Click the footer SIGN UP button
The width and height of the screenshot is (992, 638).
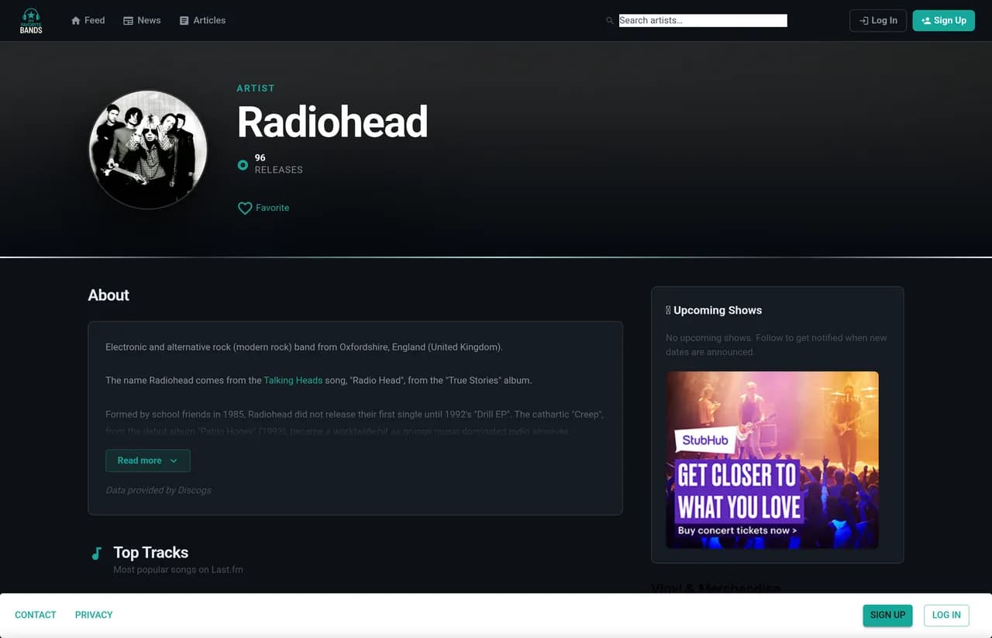pyautogui.click(x=887, y=615)
